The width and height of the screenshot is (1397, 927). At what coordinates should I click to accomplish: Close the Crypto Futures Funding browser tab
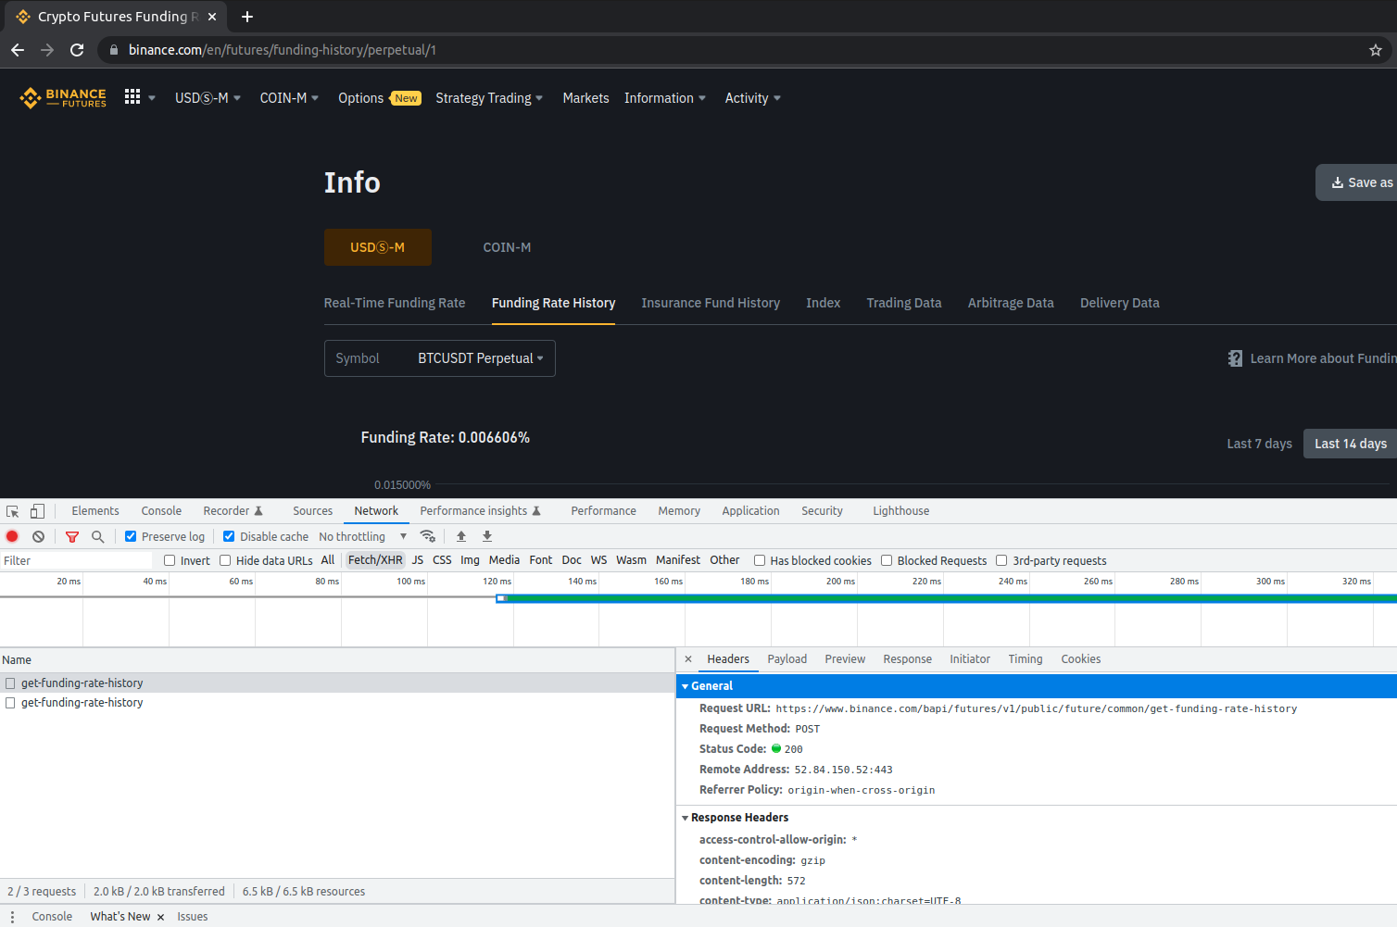coord(212,17)
